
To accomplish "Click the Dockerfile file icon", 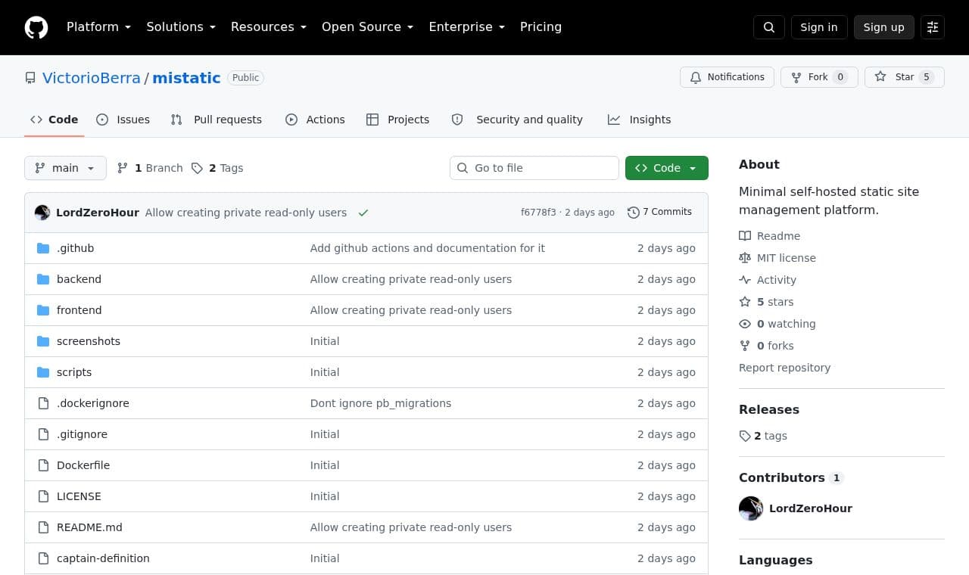I will pyautogui.click(x=43, y=465).
